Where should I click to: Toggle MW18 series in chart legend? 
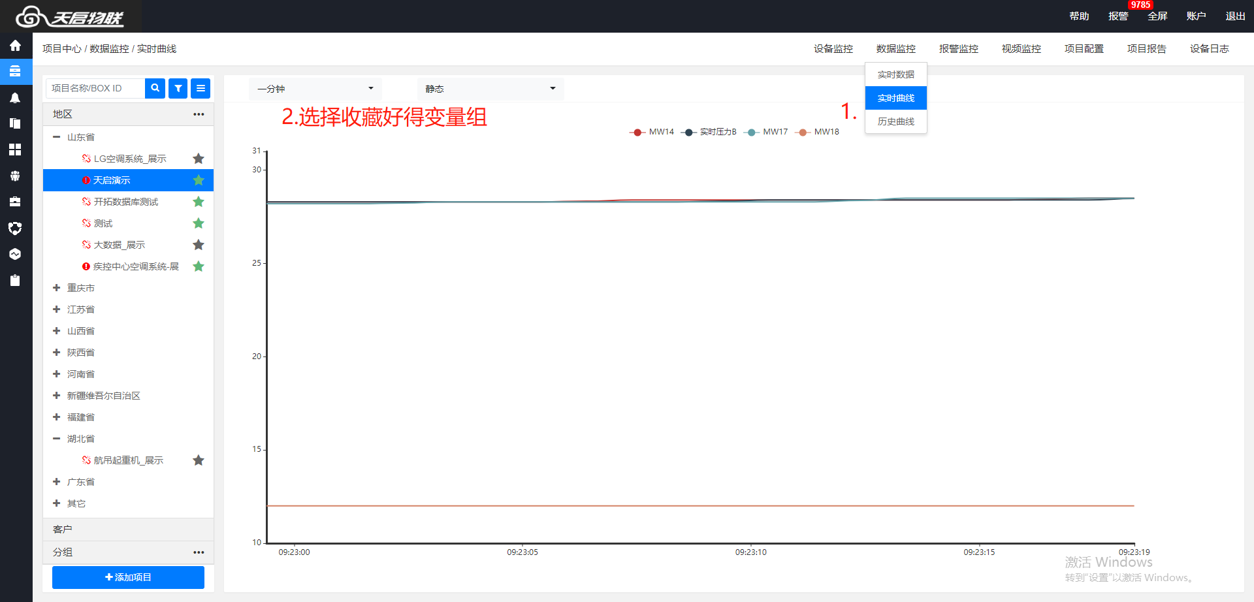click(816, 132)
